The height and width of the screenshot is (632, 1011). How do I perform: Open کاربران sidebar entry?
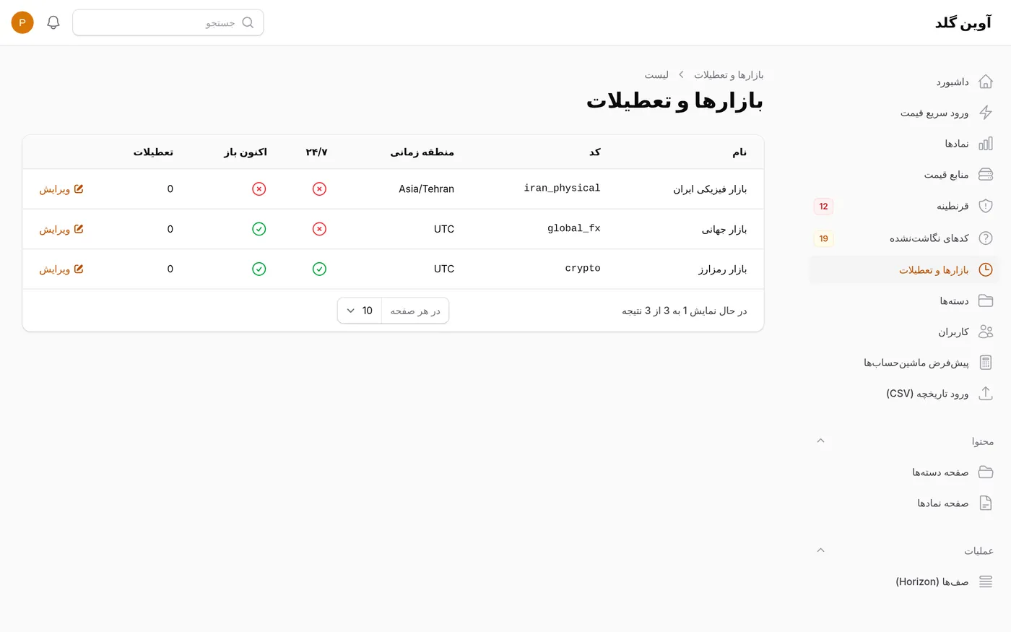click(x=904, y=332)
